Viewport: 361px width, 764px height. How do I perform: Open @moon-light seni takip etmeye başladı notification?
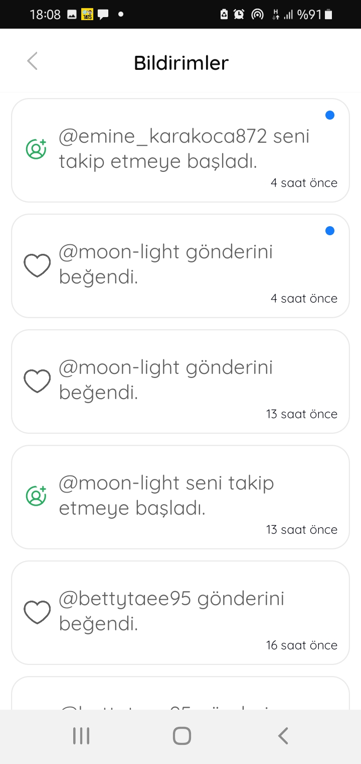tap(180, 497)
